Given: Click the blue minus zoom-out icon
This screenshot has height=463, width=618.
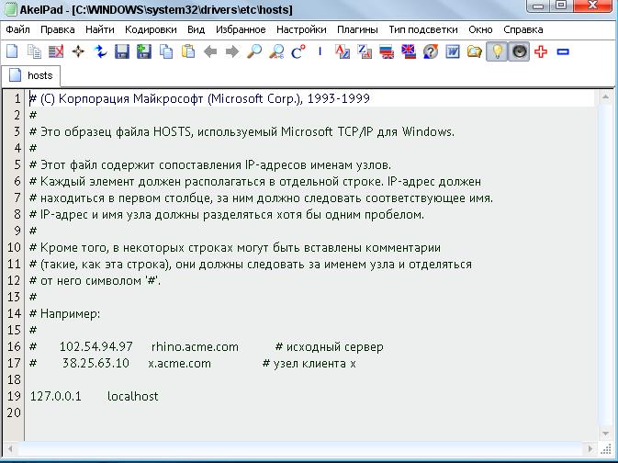Looking at the screenshot, I should (x=563, y=51).
